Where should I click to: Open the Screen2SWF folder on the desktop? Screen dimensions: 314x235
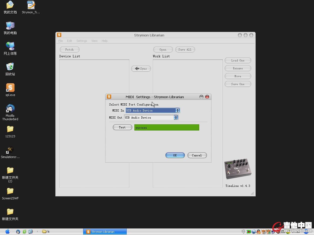coord(10,191)
